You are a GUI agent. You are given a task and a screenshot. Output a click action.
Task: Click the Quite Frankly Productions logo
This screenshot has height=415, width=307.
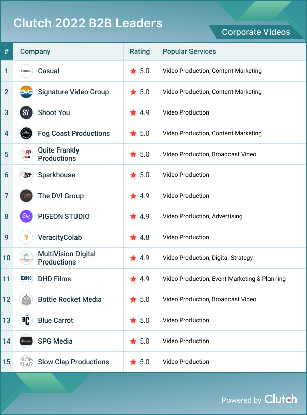point(26,154)
